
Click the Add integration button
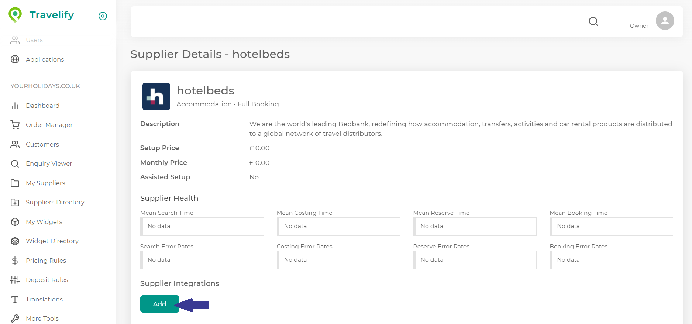[159, 304]
